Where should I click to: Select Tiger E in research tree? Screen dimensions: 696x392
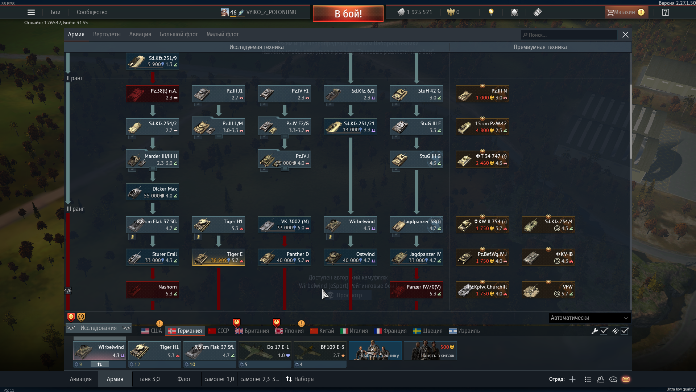click(x=219, y=257)
